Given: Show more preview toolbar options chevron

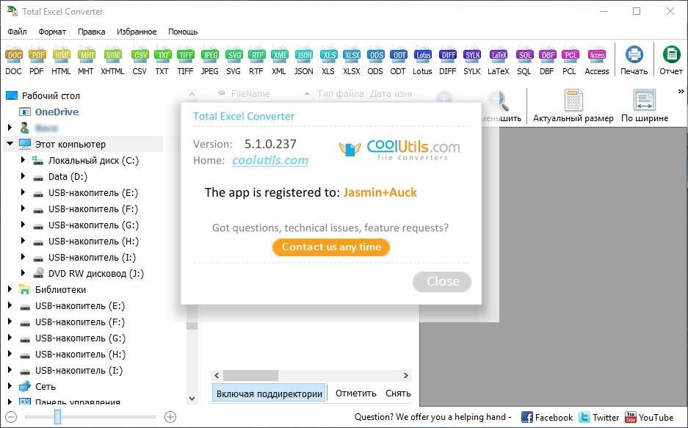Looking at the screenshot, I should point(681,92).
